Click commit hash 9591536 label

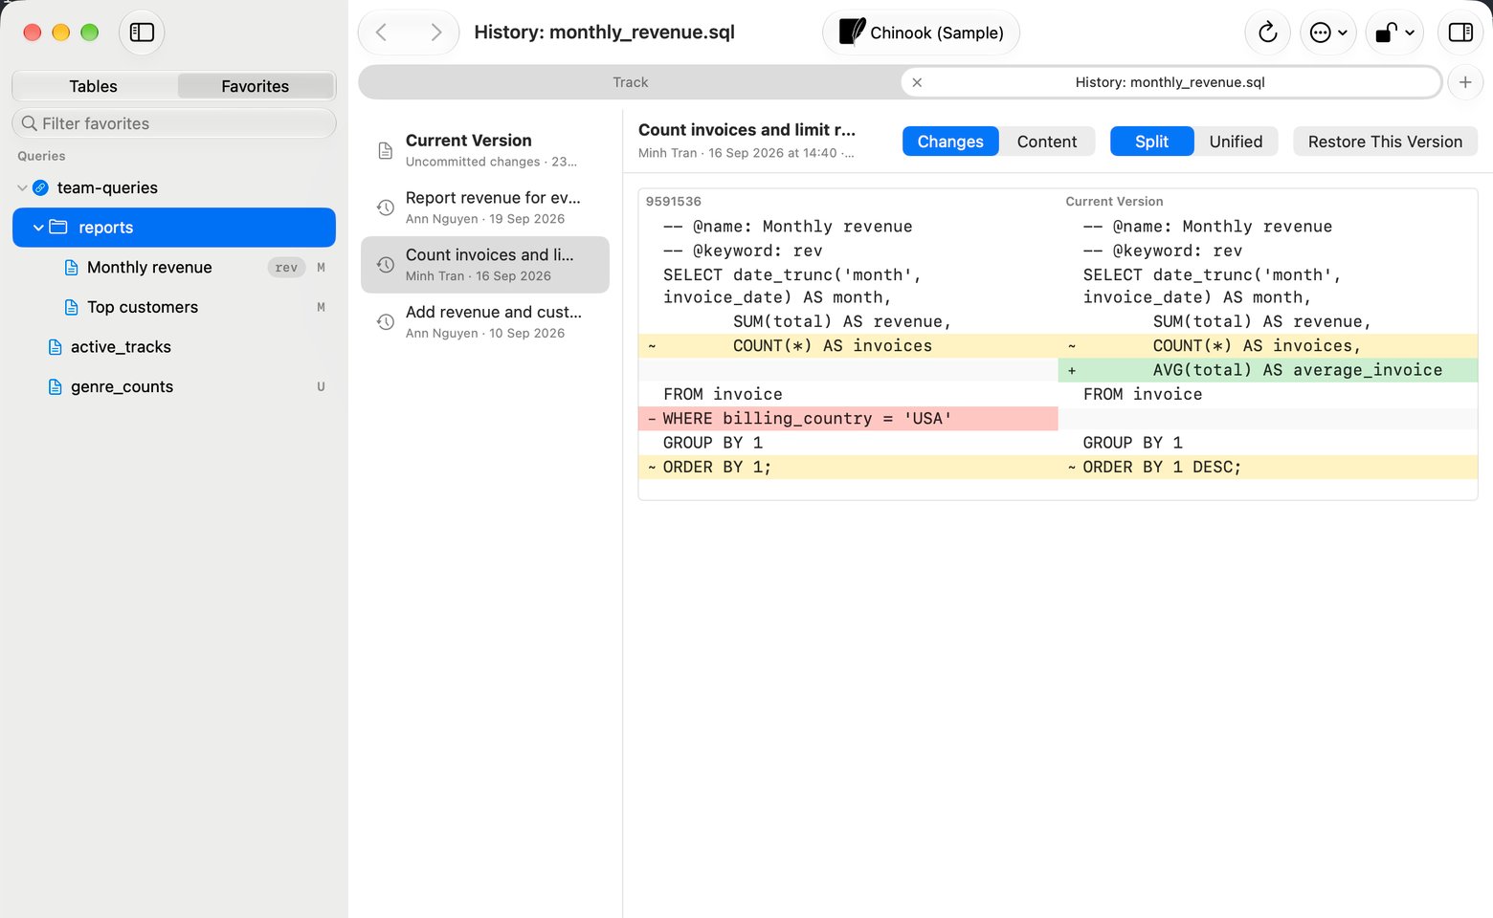click(674, 202)
